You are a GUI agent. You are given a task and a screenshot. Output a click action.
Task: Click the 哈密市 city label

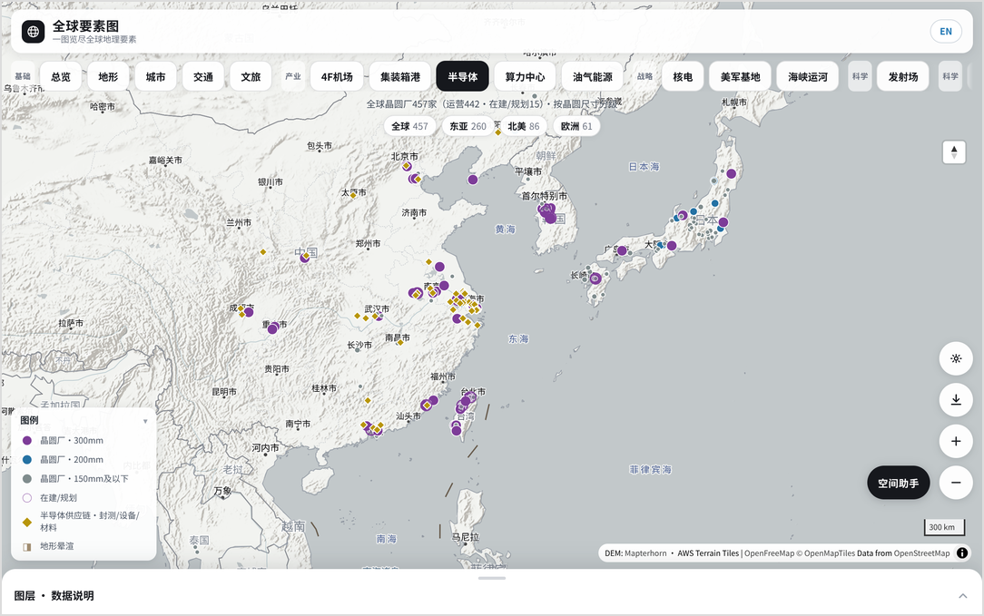[103, 107]
